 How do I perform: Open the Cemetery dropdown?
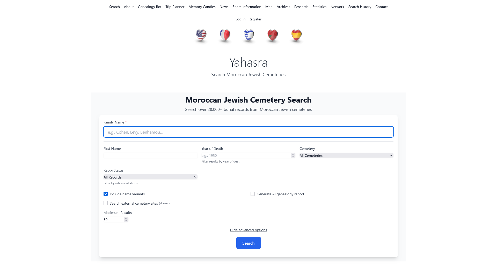(346, 155)
